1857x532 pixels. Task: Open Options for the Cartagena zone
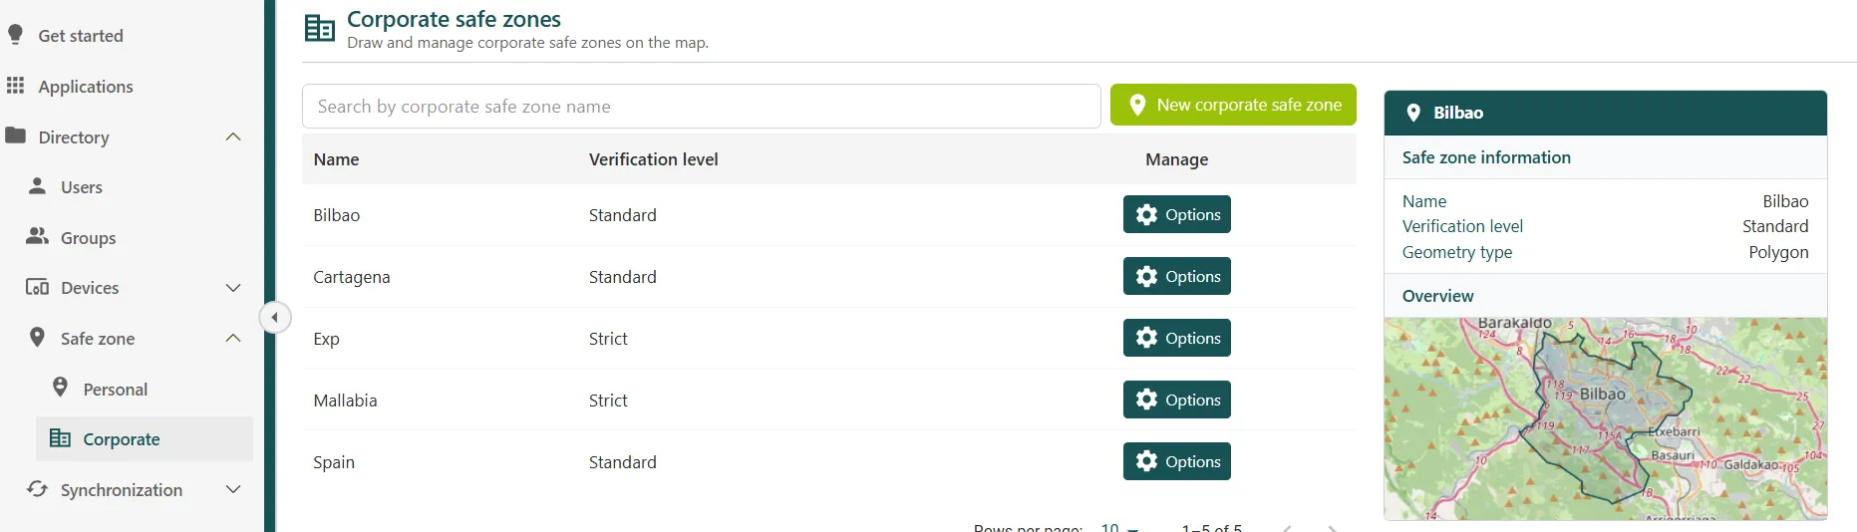coord(1177,276)
